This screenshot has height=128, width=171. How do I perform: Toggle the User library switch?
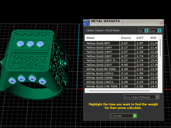coord(155,31)
